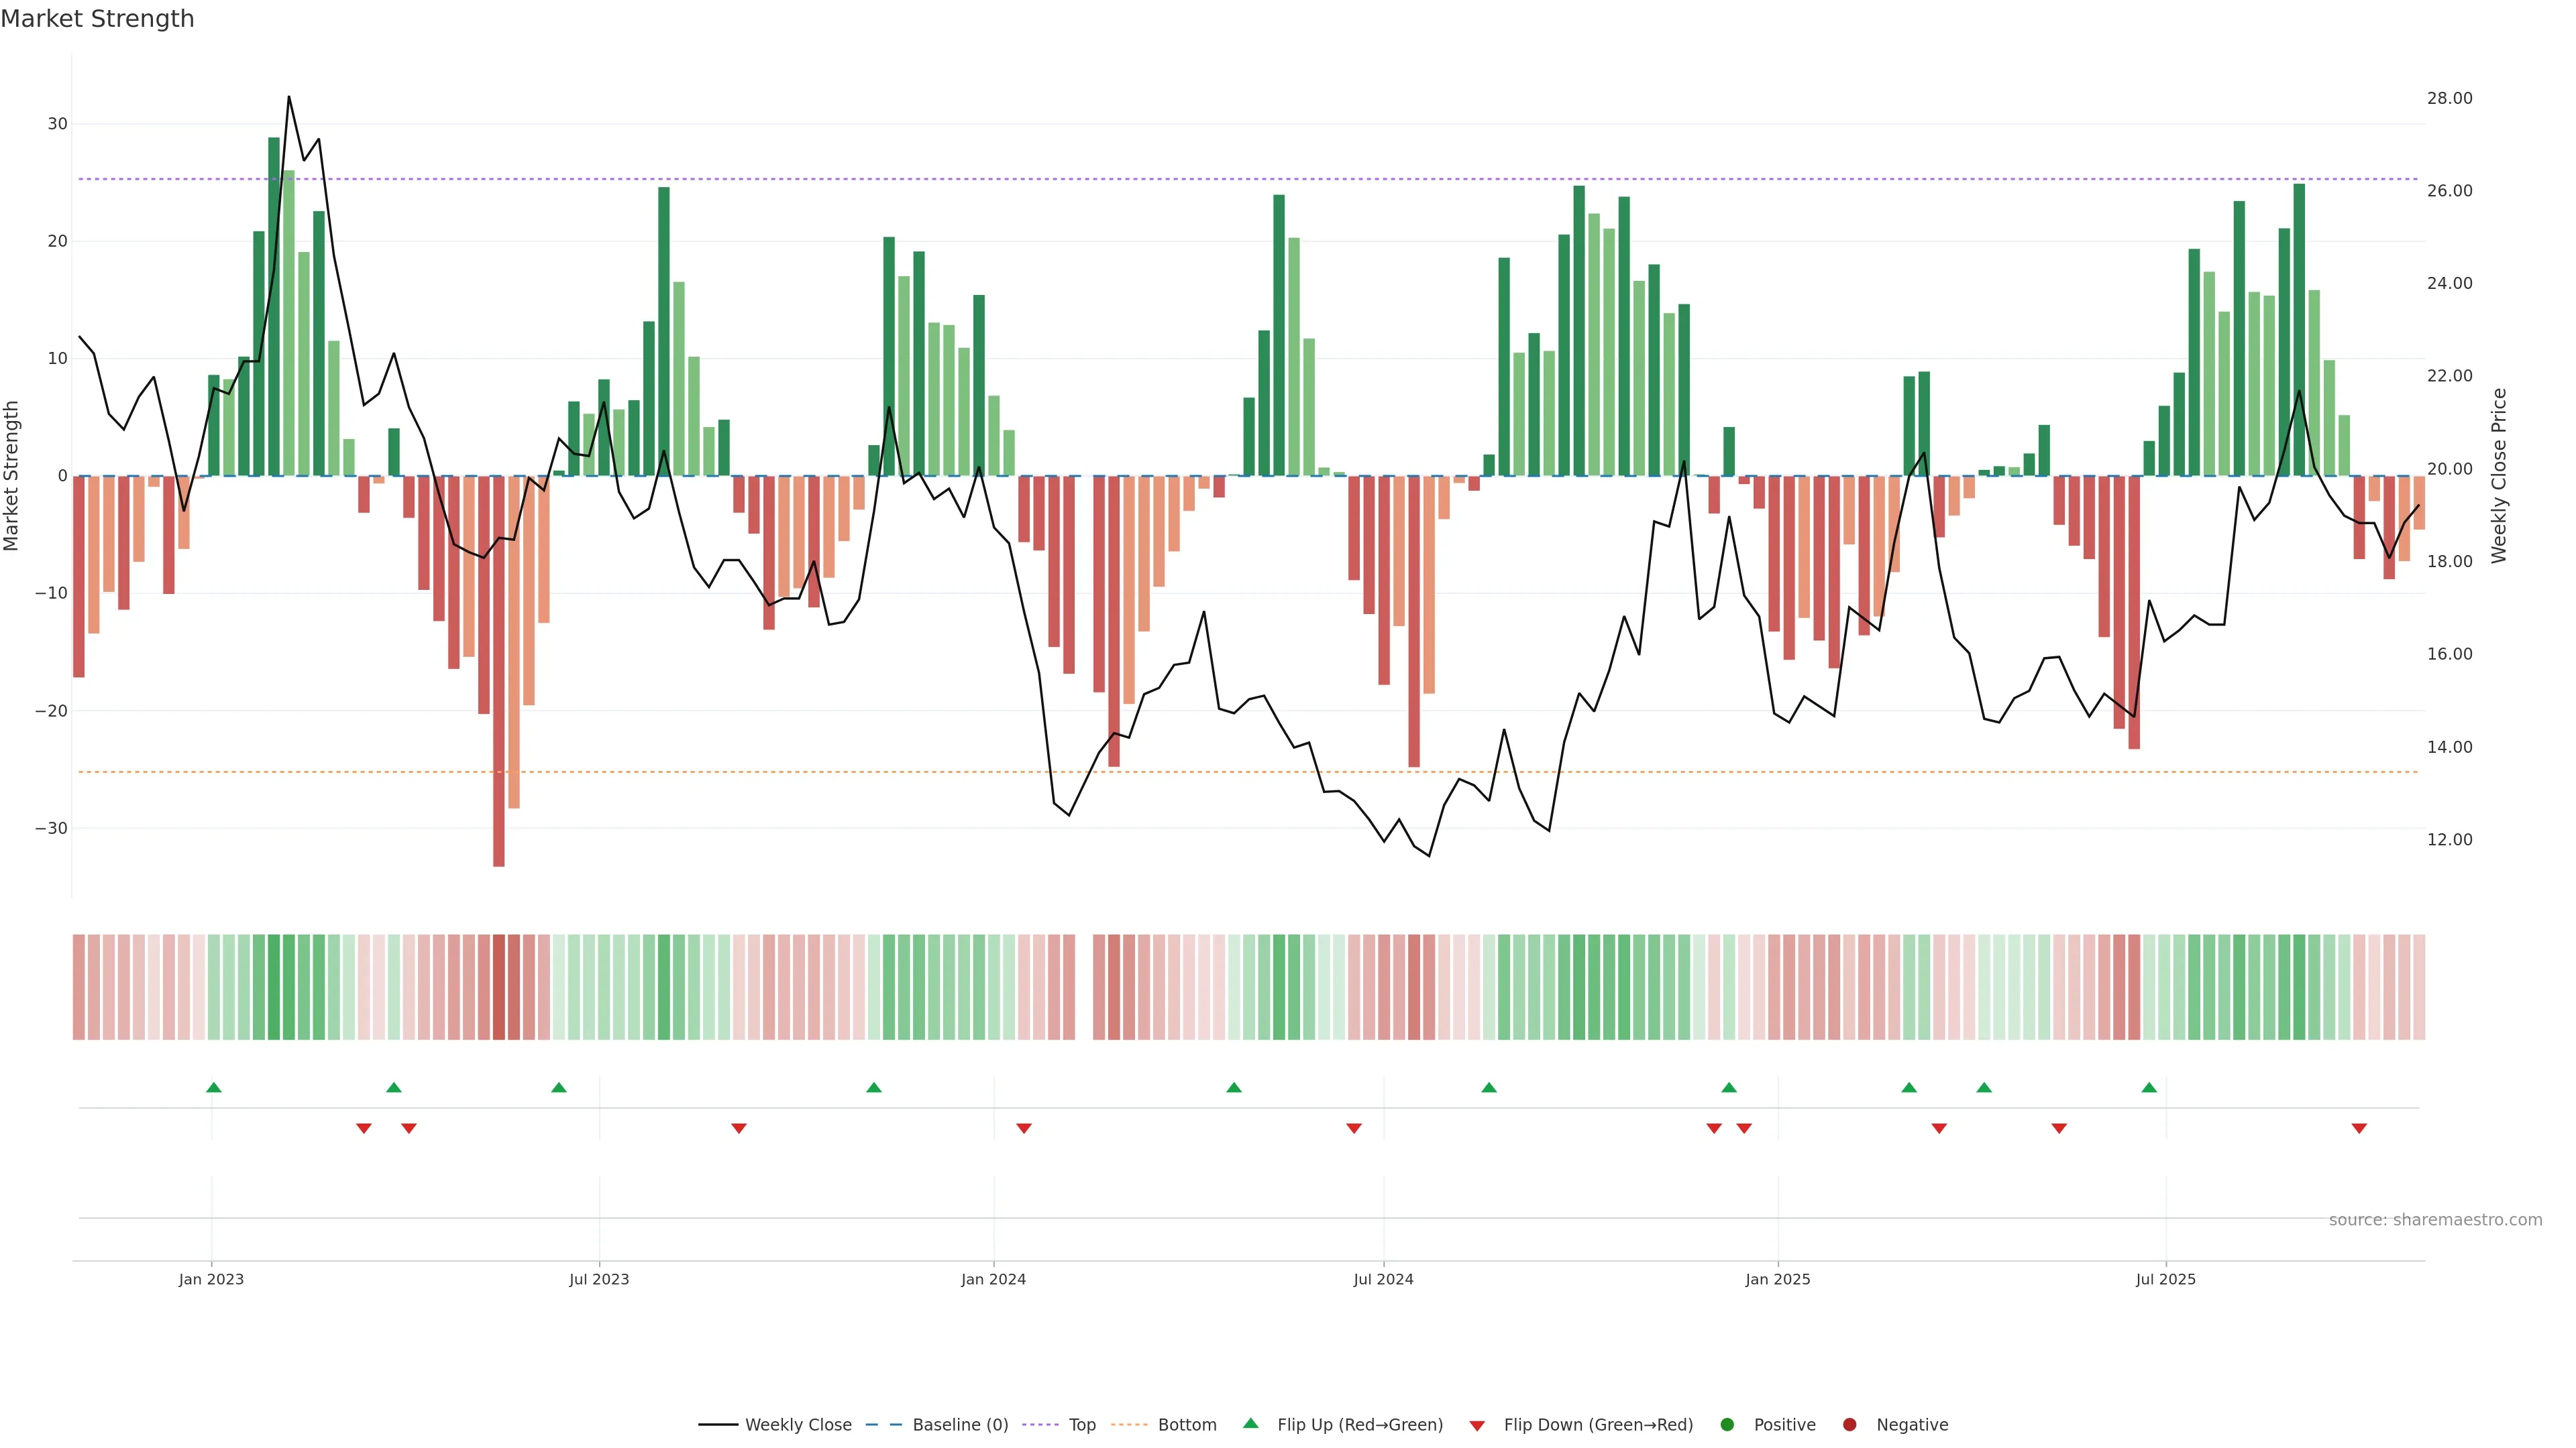Click the red flip-down marker just after Jan 2024
The width and height of the screenshot is (2576, 1448).
(x=1024, y=1128)
